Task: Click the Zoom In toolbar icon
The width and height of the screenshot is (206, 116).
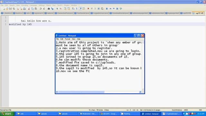Action: (x=57, y=9)
